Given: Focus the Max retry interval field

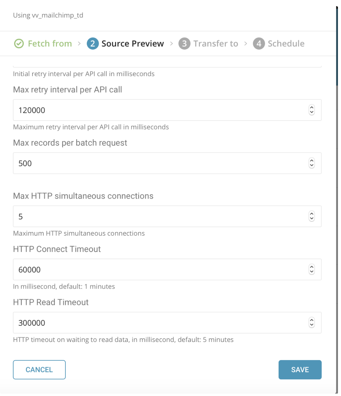Looking at the screenshot, I should click(159, 110).
